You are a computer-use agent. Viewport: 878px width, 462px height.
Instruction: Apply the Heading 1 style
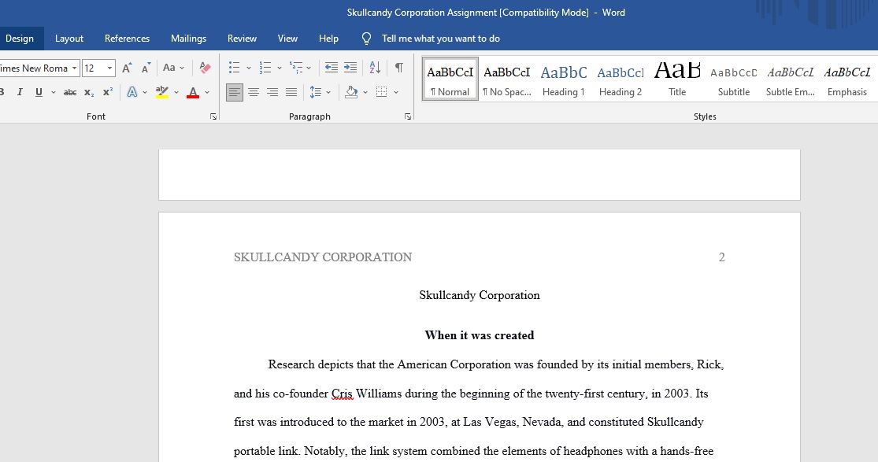tap(563, 79)
